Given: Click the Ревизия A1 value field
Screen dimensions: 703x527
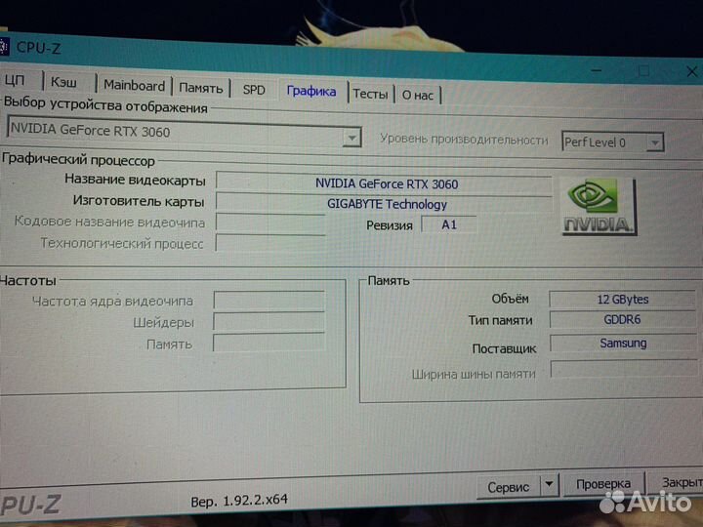Looking at the screenshot, I should click(x=449, y=224).
